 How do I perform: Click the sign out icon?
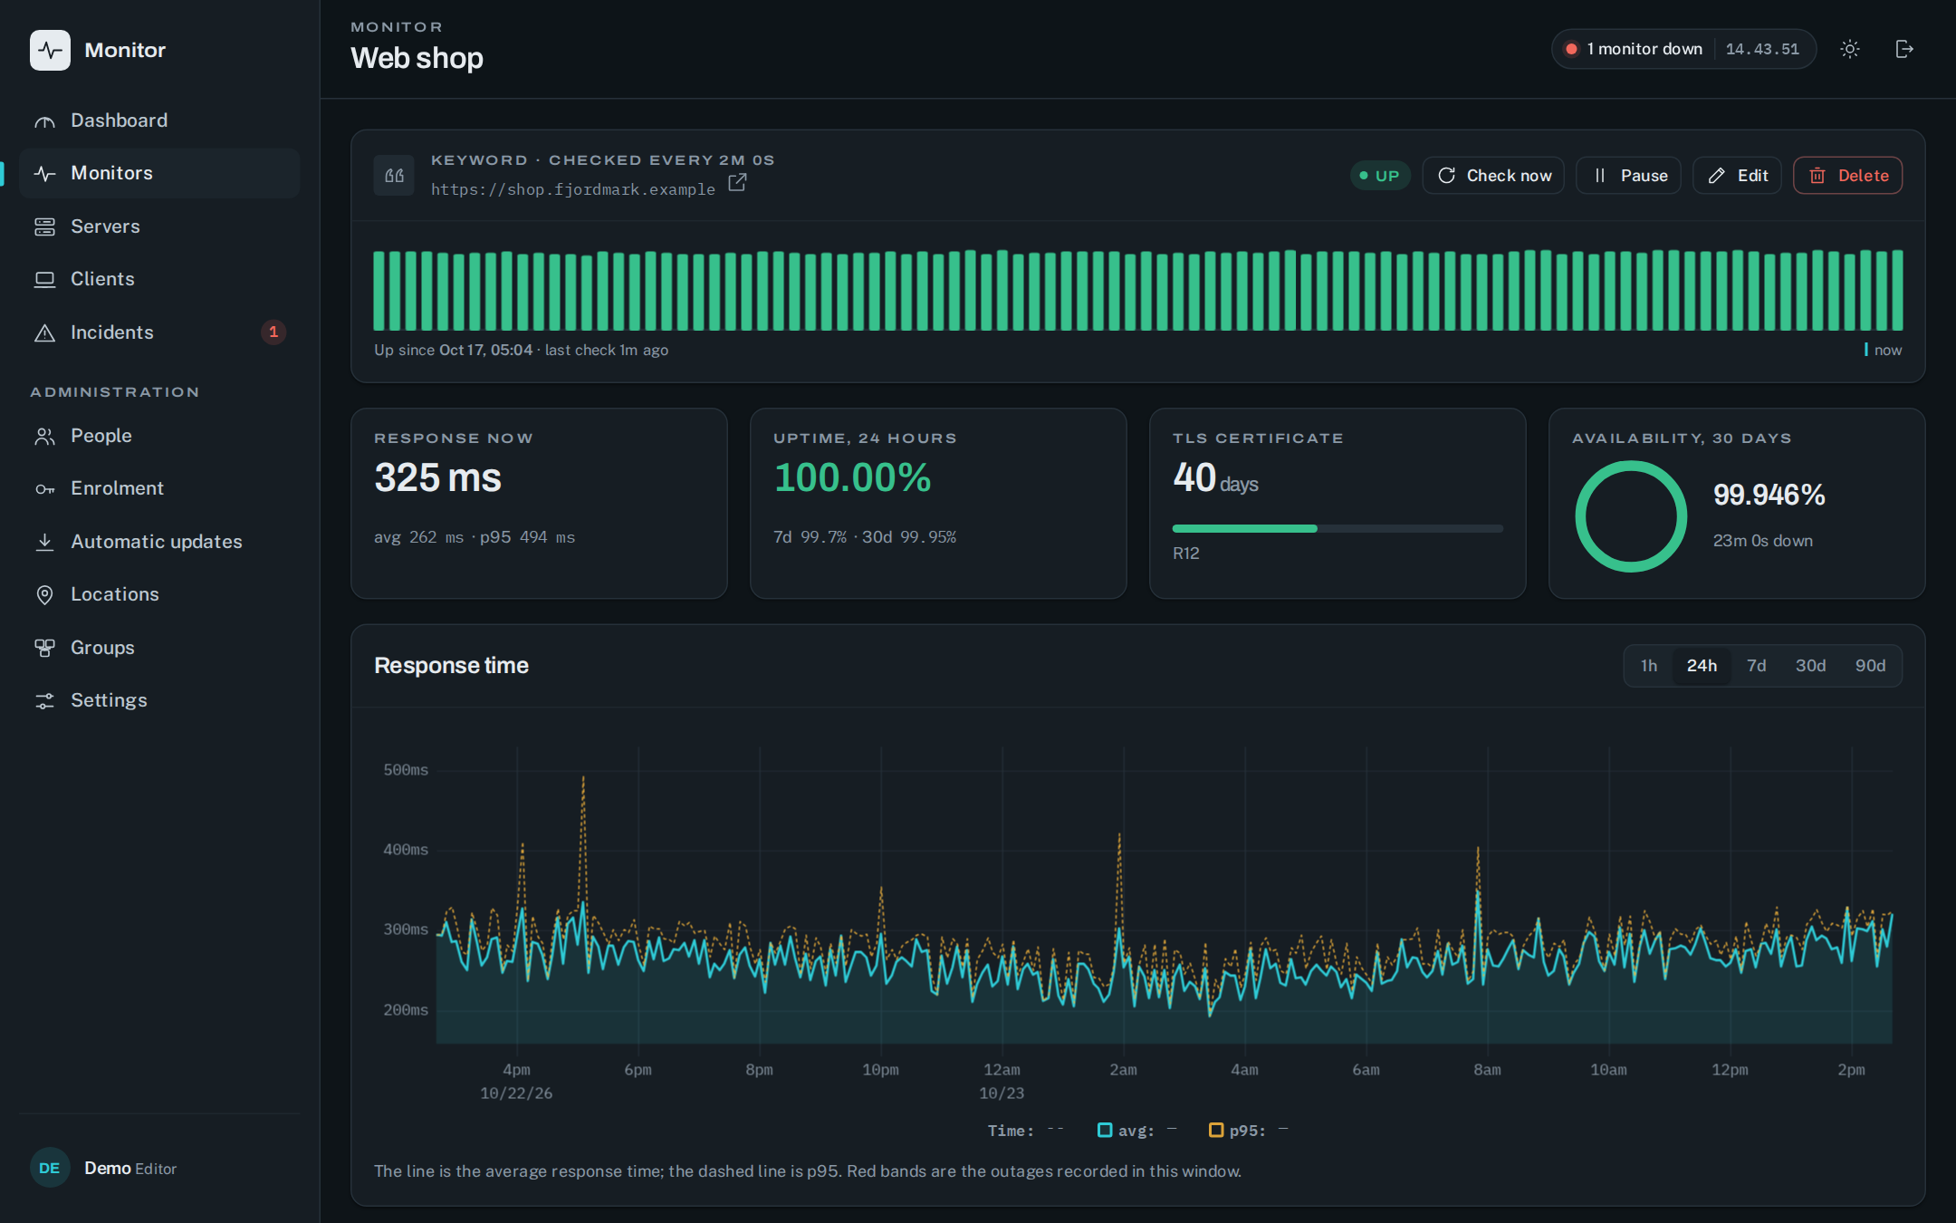point(1904,49)
